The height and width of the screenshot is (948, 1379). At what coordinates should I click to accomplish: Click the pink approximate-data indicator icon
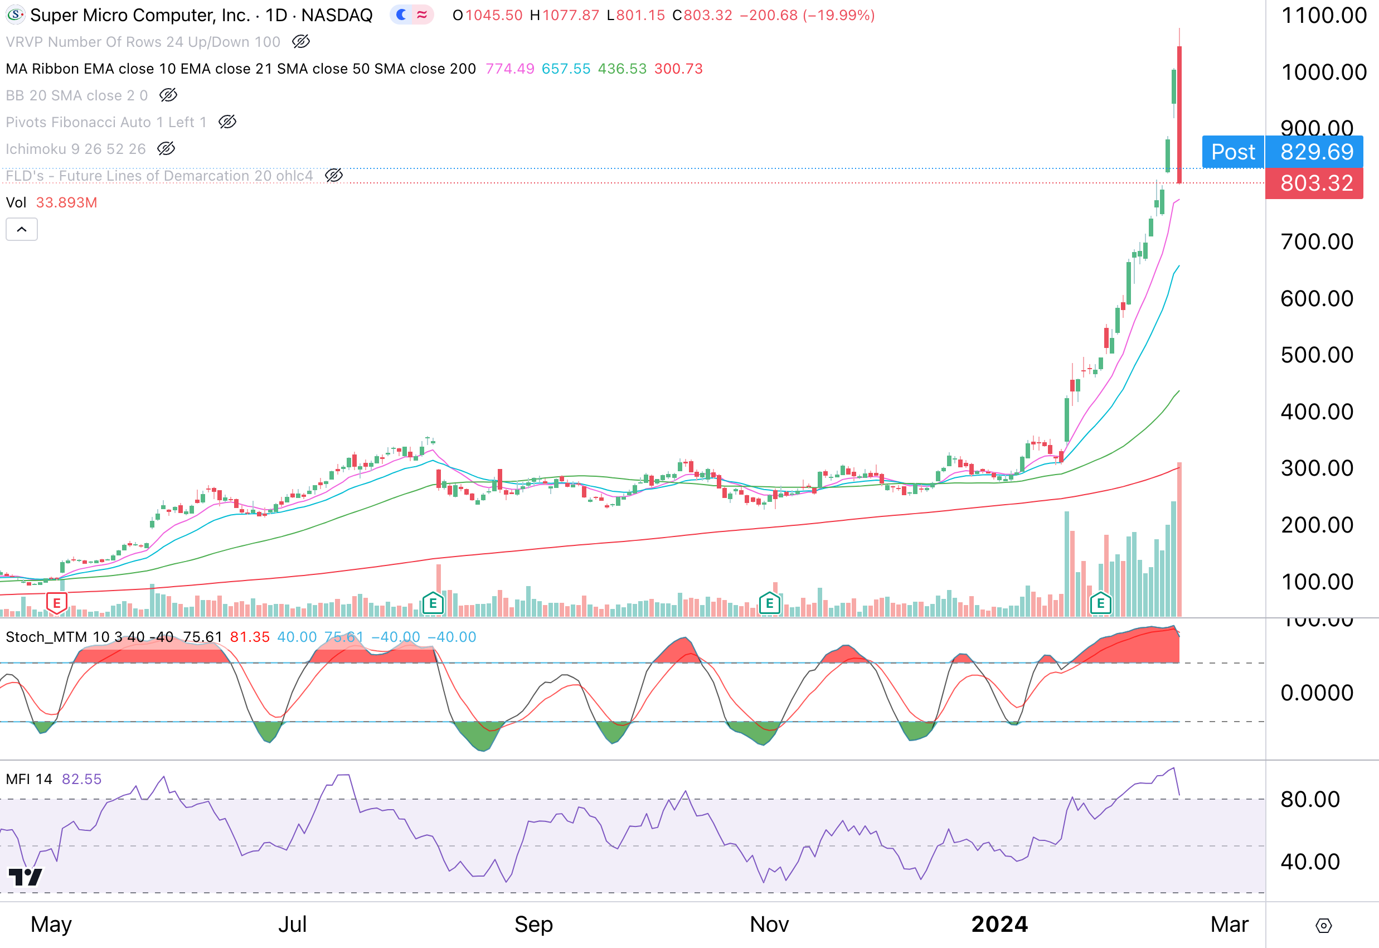coord(422,15)
